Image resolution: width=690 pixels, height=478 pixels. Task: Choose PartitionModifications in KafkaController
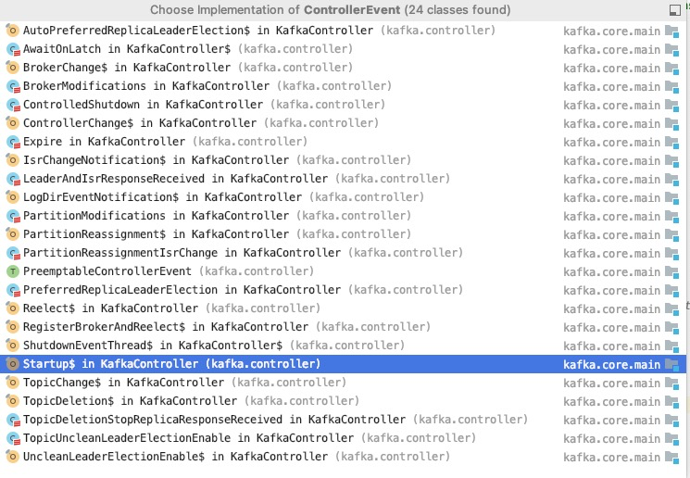(x=344, y=215)
